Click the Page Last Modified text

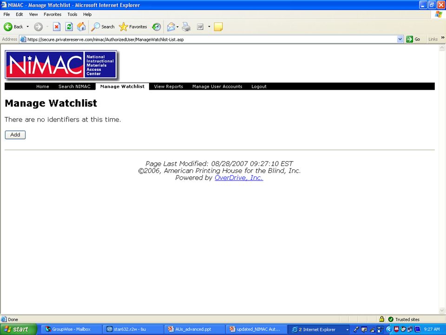point(219,163)
